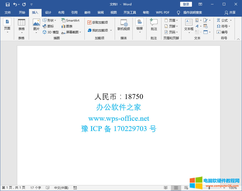Select print layout view in status bar
242x191 pixels.
coord(176,188)
